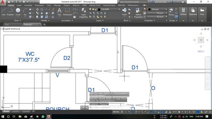
Task: Click the search keyword or phrase box
Action: coord(133,2)
